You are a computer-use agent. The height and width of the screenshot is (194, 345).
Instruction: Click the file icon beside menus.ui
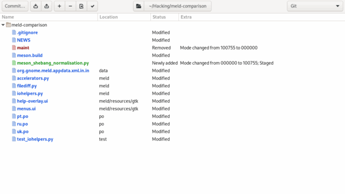[x=14, y=109]
